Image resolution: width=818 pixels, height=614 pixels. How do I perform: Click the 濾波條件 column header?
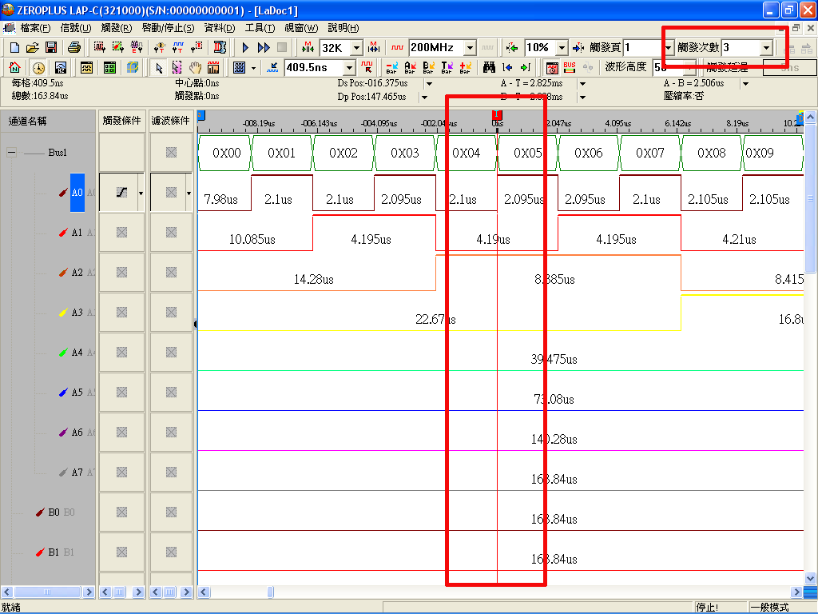coord(171,121)
